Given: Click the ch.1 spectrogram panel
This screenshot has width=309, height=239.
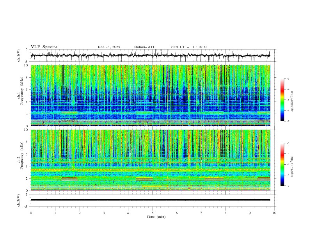Looking at the screenshot, I should [151, 95].
